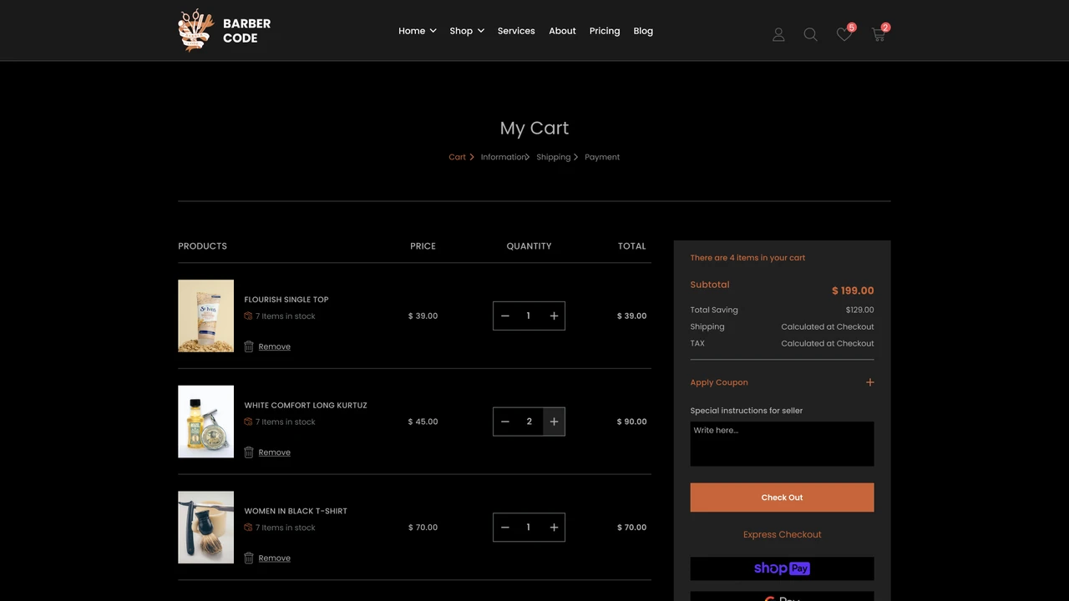
Task: Click the Barber Code logo
Action: coord(225,30)
